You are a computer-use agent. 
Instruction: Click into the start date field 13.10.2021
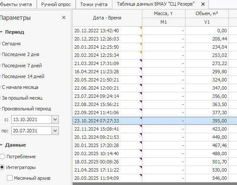[x=32, y=119]
